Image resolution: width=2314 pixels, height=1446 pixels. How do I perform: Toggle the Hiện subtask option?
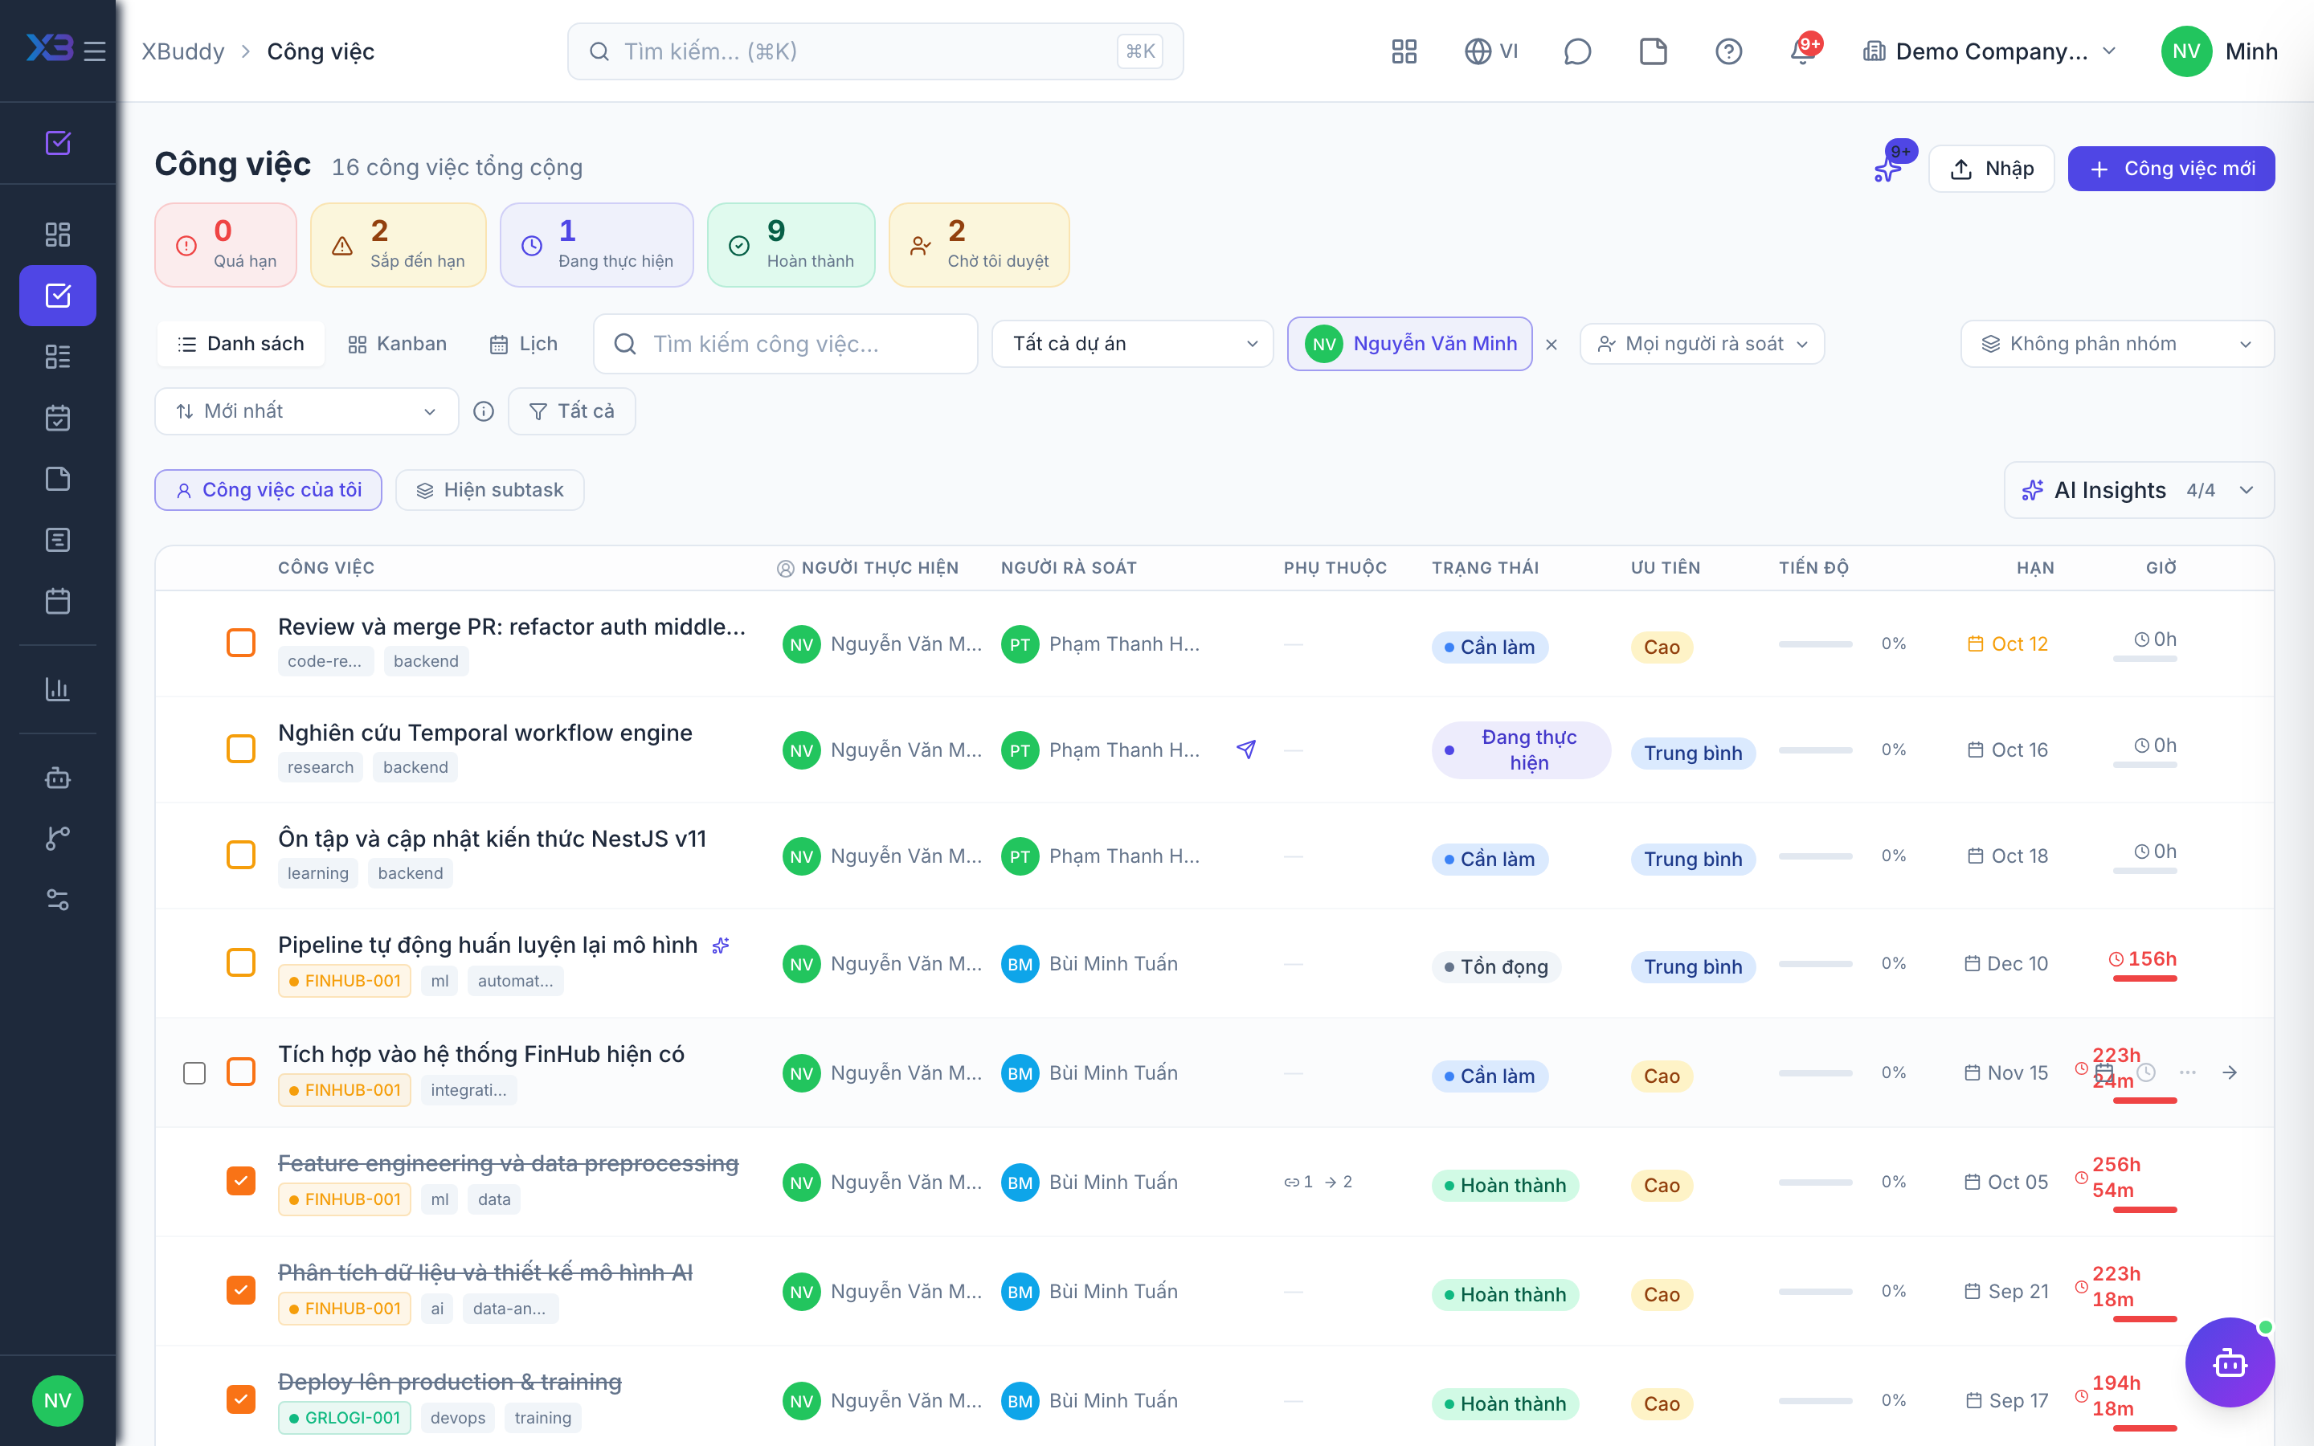pyautogui.click(x=489, y=490)
